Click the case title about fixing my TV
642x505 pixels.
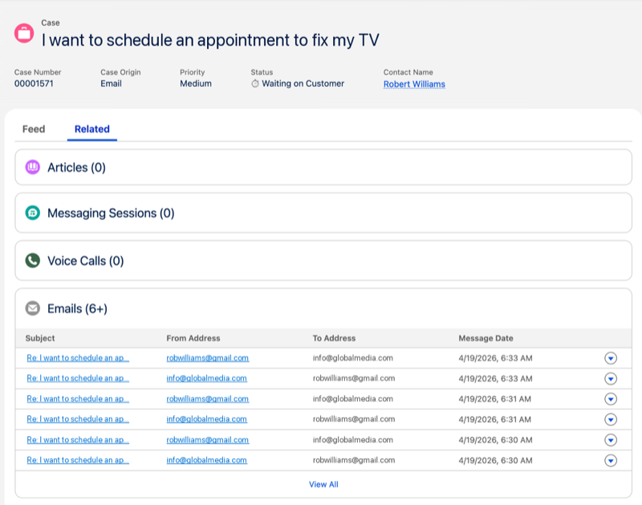pyautogui.click(x=210, y=40)
